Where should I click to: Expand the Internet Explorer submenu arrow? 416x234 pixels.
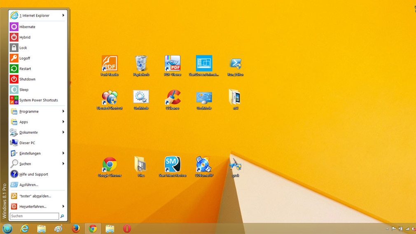coord(63,15)
